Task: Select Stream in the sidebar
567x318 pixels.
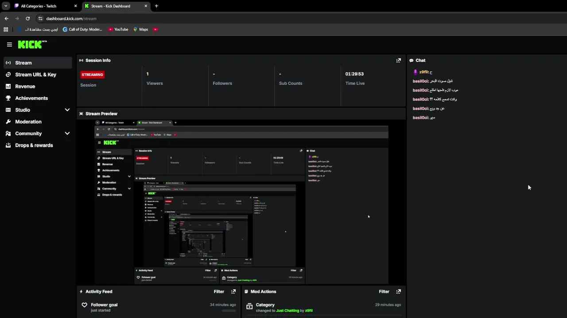Action: pyautogui.click(x=38, y=63)
